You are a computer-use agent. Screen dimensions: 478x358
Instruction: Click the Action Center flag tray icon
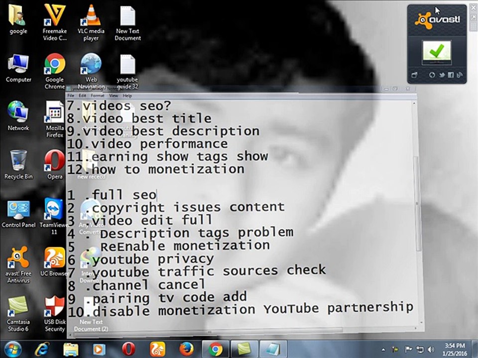[408, 350]
